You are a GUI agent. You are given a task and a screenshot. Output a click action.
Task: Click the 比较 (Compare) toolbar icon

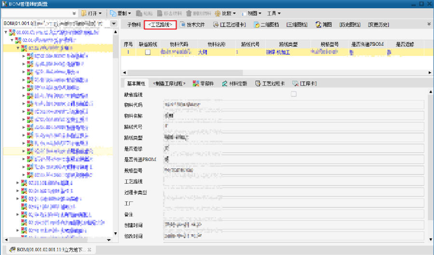(x=218, y=13)
